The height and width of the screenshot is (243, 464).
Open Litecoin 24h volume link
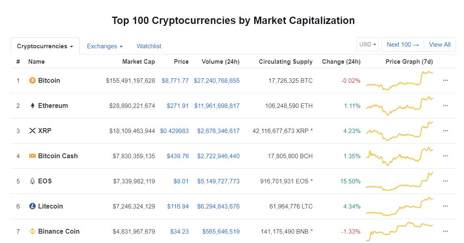click(x=218, y=206)
